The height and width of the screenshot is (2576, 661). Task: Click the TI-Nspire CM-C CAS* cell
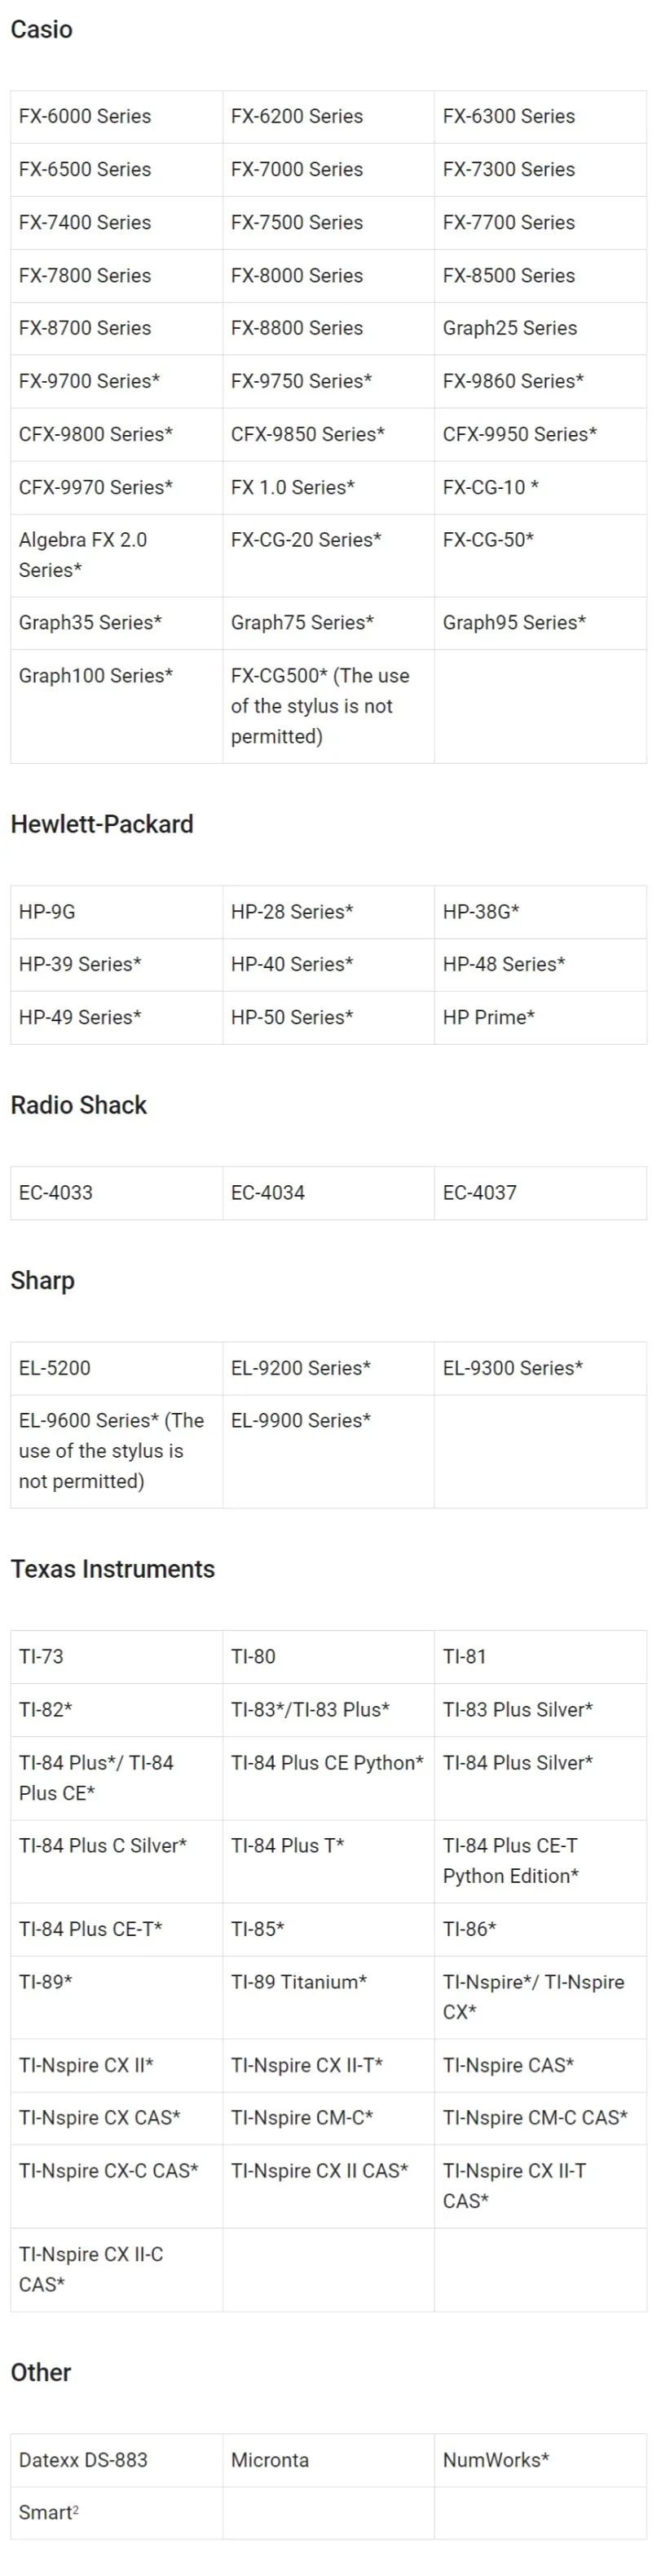coord(540,2119)
